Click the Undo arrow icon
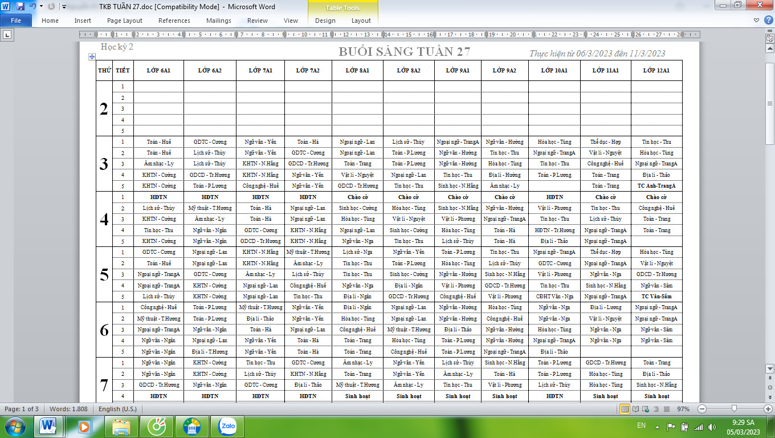The height and width of the screenshot is (438, 775). point(32,7)
